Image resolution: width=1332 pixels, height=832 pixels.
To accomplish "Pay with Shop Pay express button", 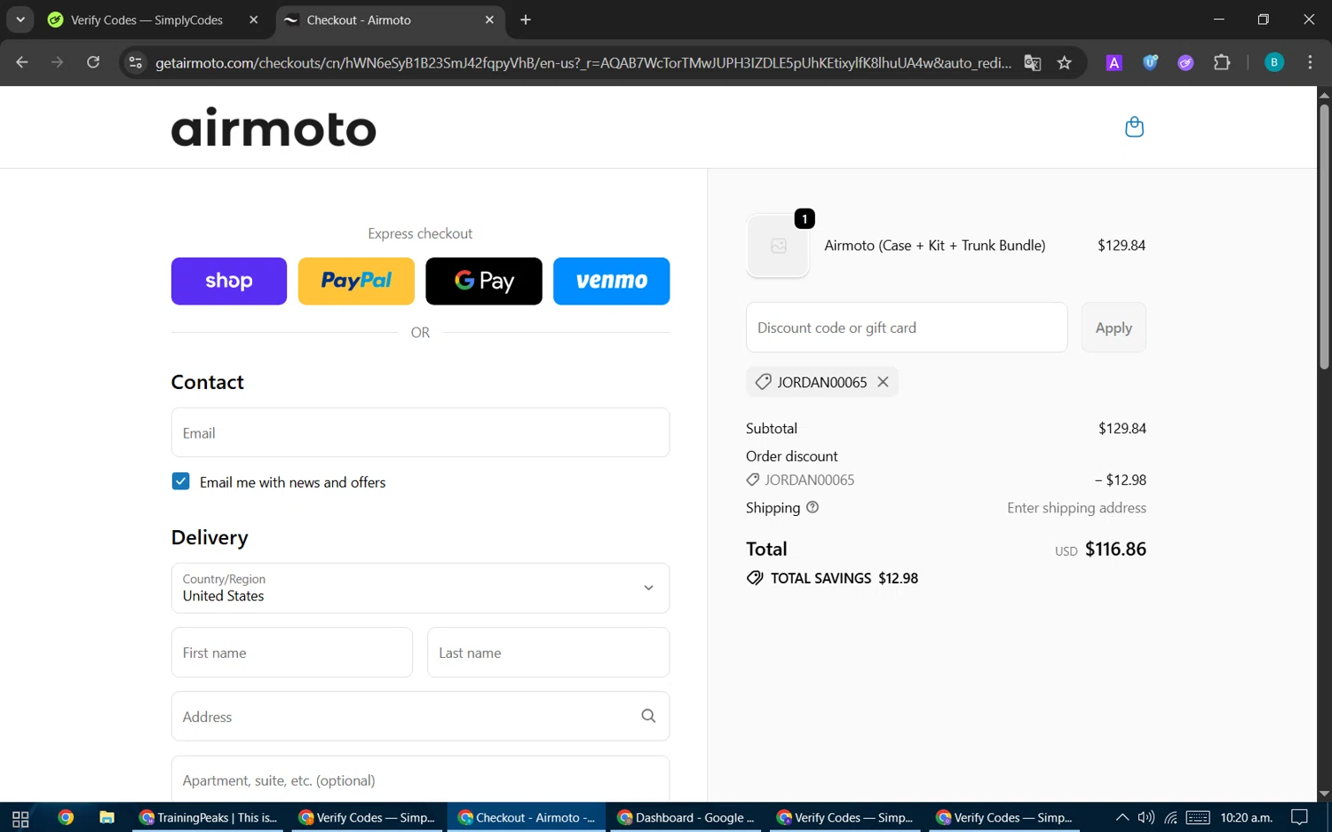I will (229, 281).
